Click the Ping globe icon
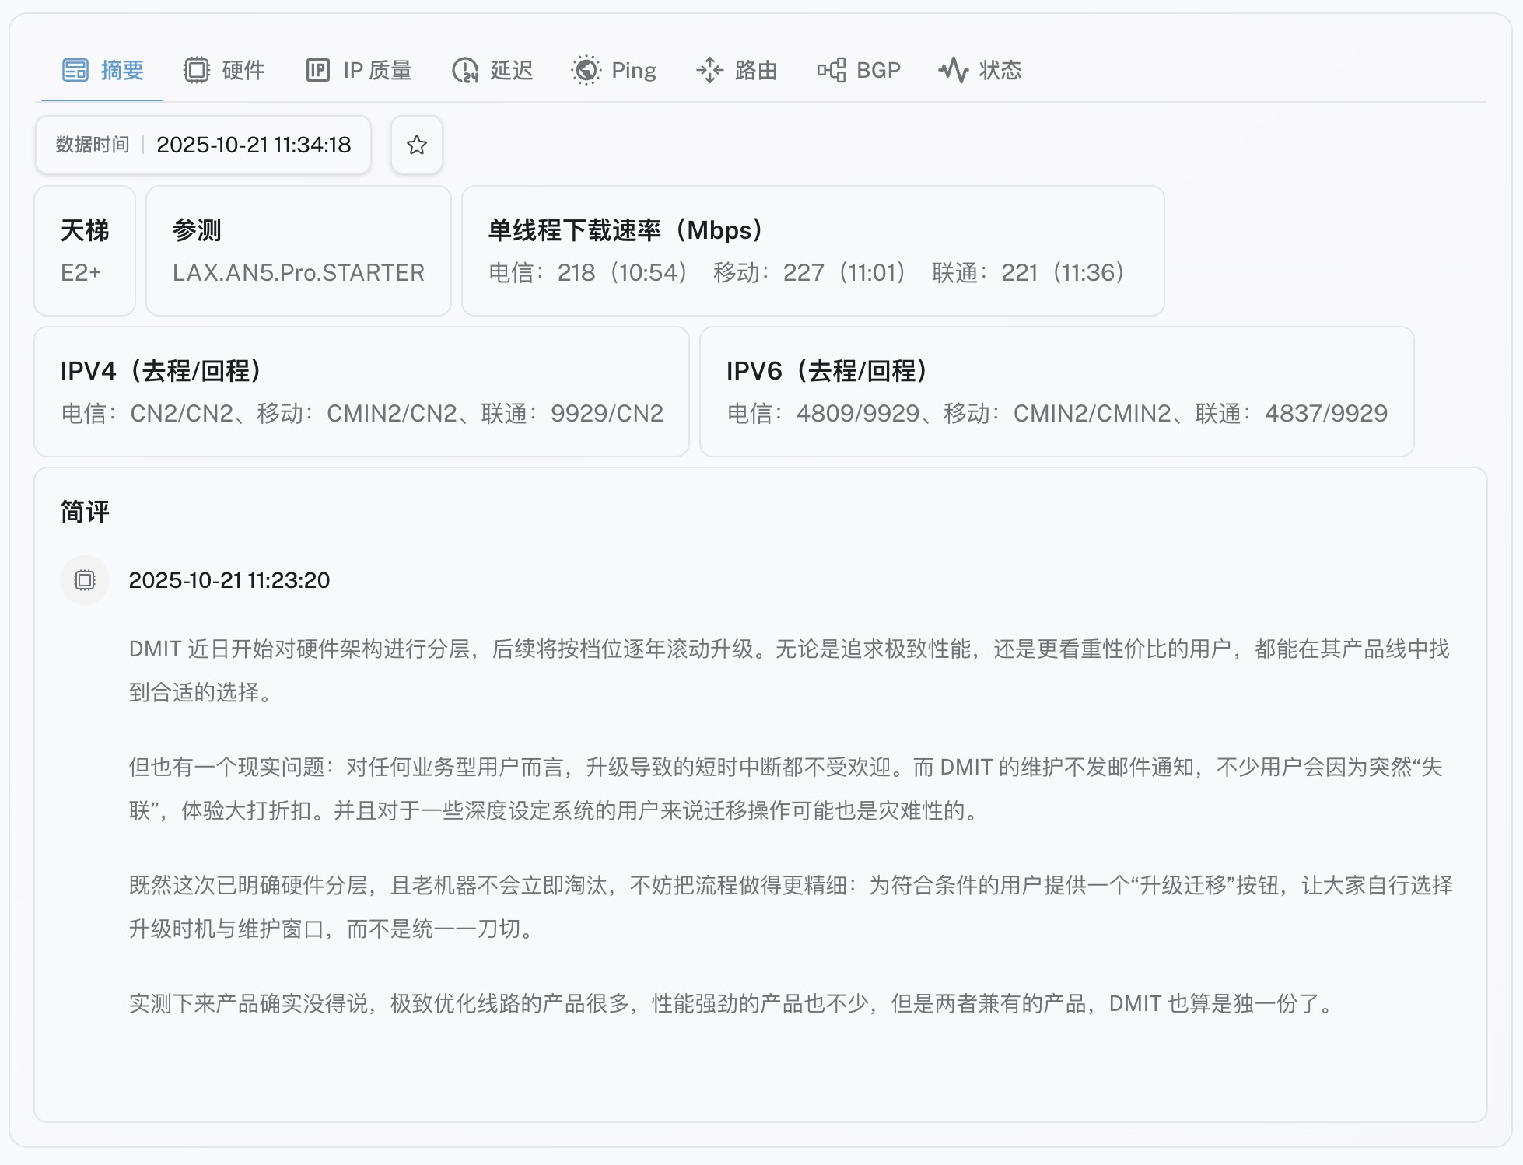This screenshot has width=1523, height=1165. click(x=586, y=70)
